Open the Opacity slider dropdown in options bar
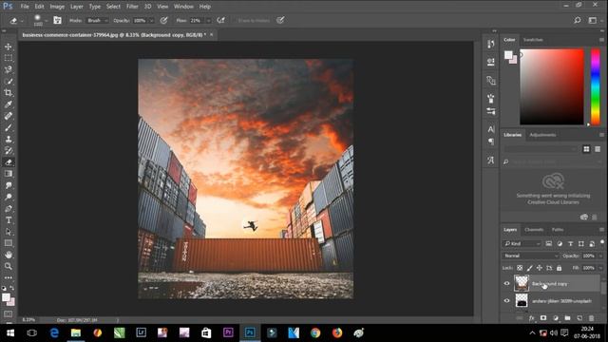 (152, 21)
